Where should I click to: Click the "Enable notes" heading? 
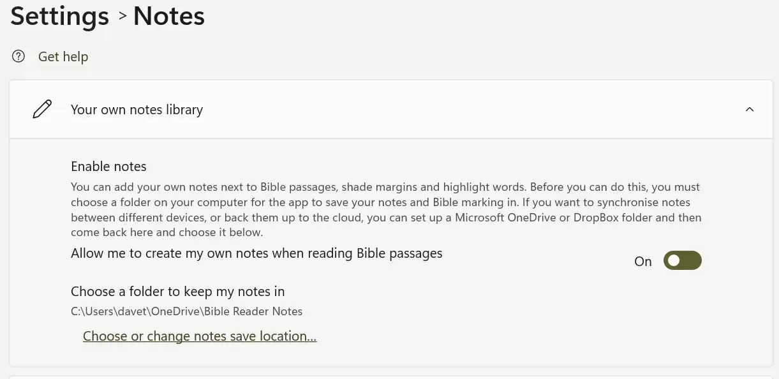coord(108,166)
